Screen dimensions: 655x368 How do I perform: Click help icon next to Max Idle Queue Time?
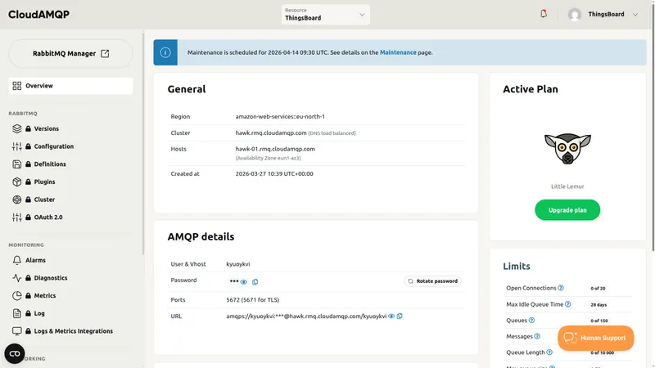coord(568,304)
